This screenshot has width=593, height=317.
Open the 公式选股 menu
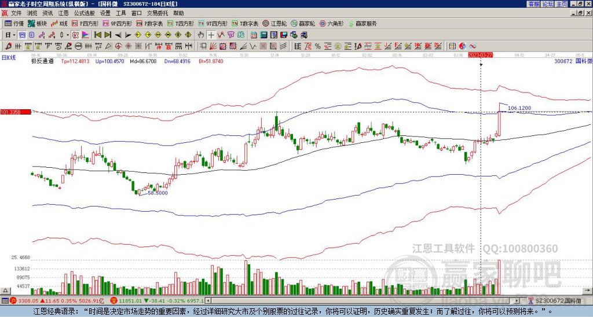point(85,13)
